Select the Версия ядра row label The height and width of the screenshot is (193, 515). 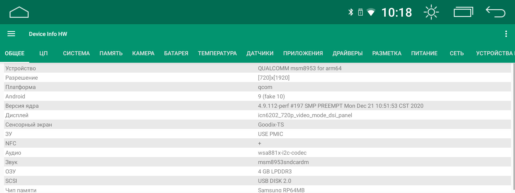pos(22,106)
